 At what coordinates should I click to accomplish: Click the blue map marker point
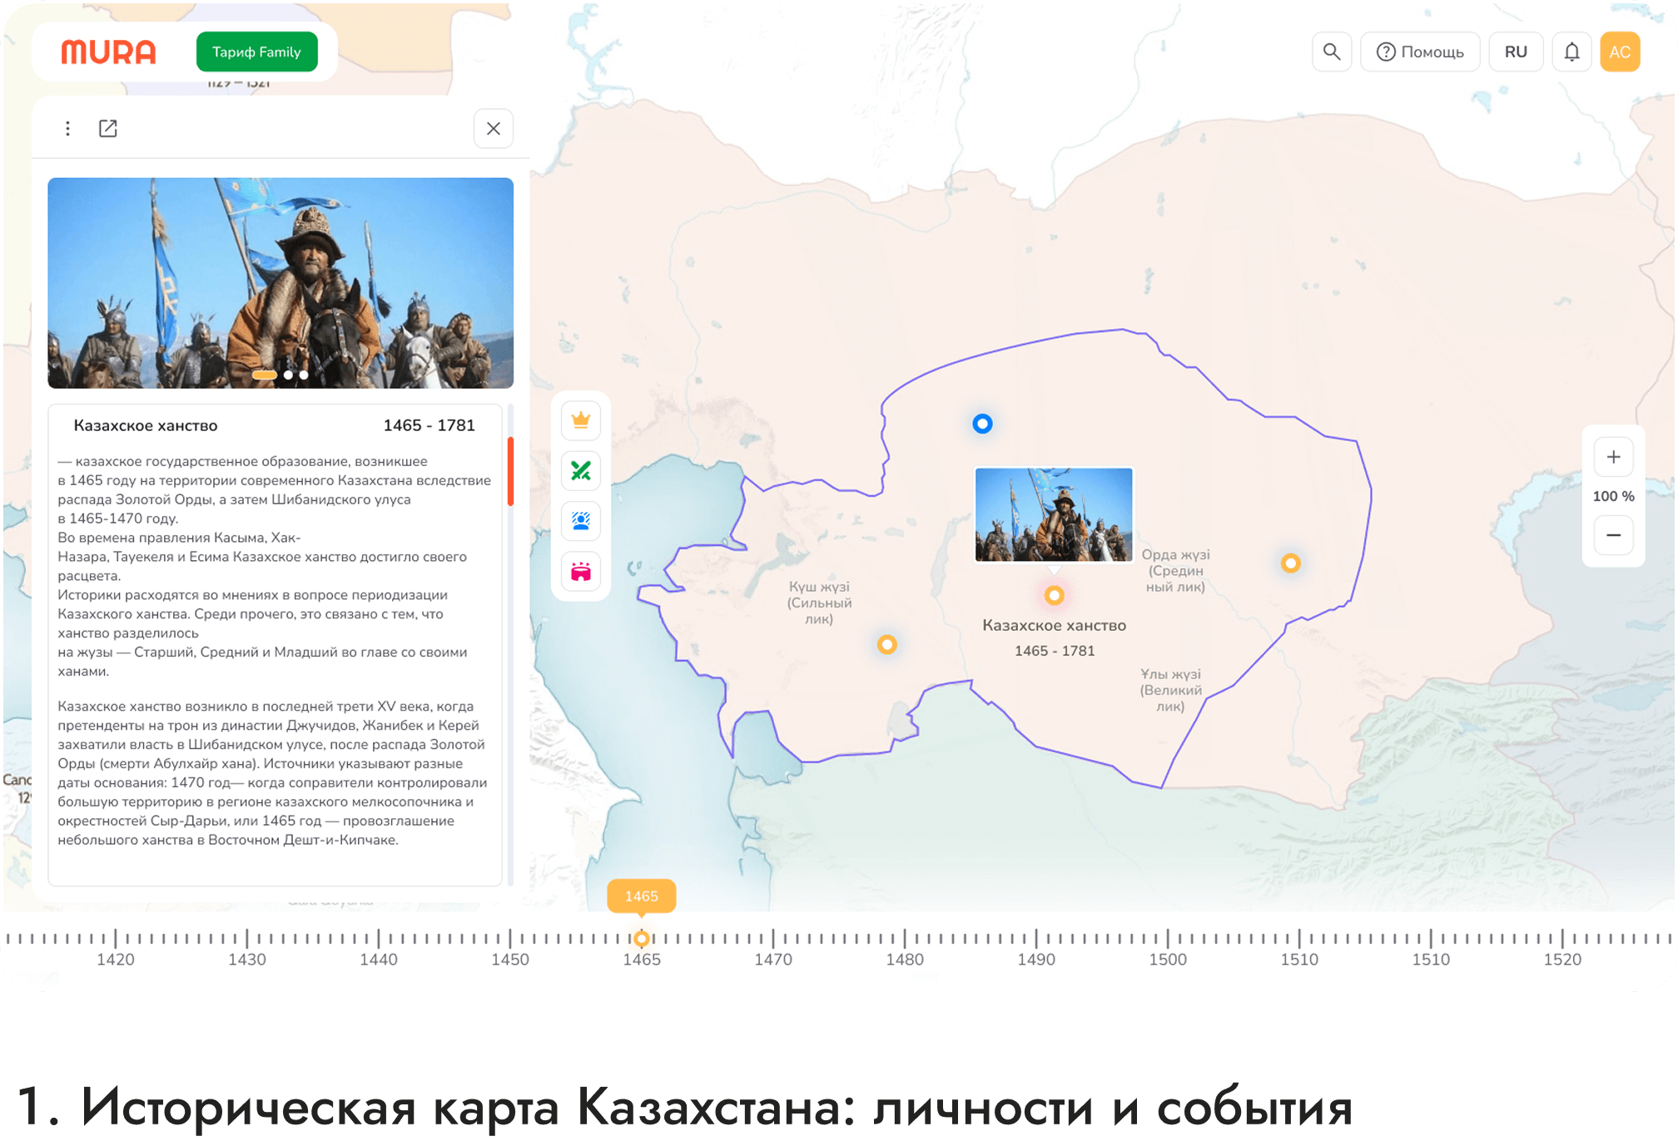pos(982,424)
